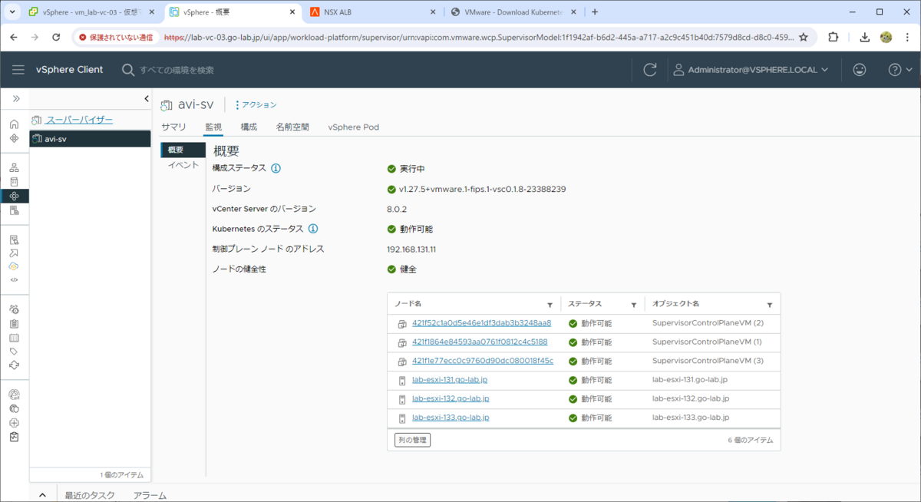
Task: Expand bottom tasks panel with up chevron
Action: click(x=43, y=496)
